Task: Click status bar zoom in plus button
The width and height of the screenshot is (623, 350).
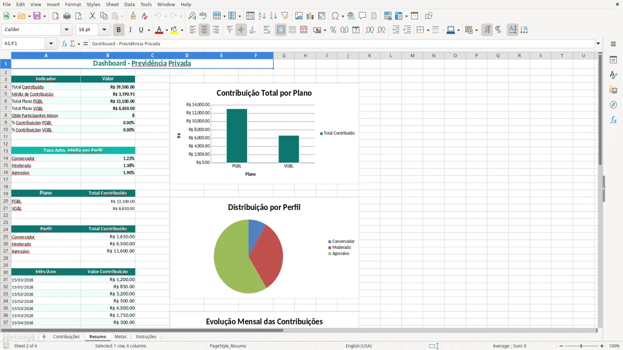Action: [602, 346]
